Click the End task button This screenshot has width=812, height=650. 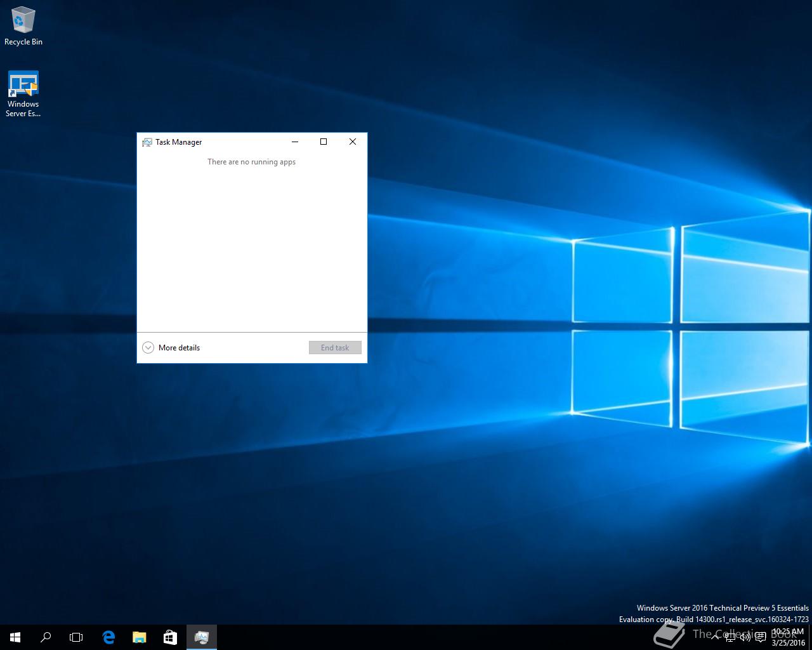coord(335,347)
